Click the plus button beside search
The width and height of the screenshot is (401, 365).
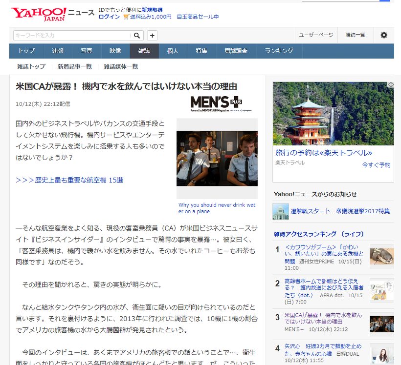point(152,35)
